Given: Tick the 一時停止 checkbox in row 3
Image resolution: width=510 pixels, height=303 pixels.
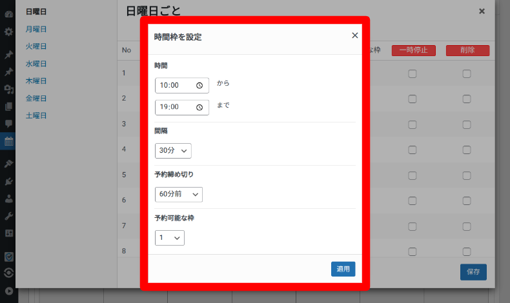Looking at the screenshot, I should tap(413, 124).
